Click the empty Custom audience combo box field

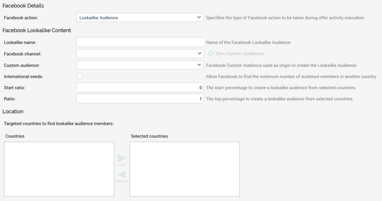coord(136,65)
